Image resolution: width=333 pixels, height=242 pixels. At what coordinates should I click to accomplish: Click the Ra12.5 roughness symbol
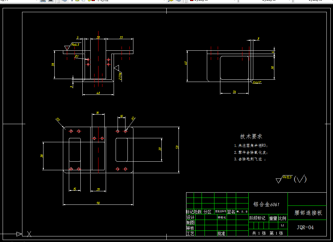click(284, 179)
